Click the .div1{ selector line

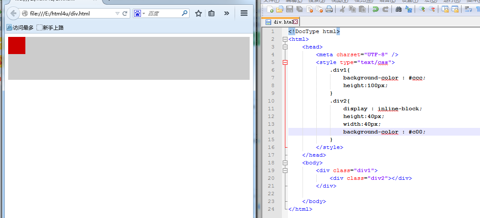pos(340,70)
